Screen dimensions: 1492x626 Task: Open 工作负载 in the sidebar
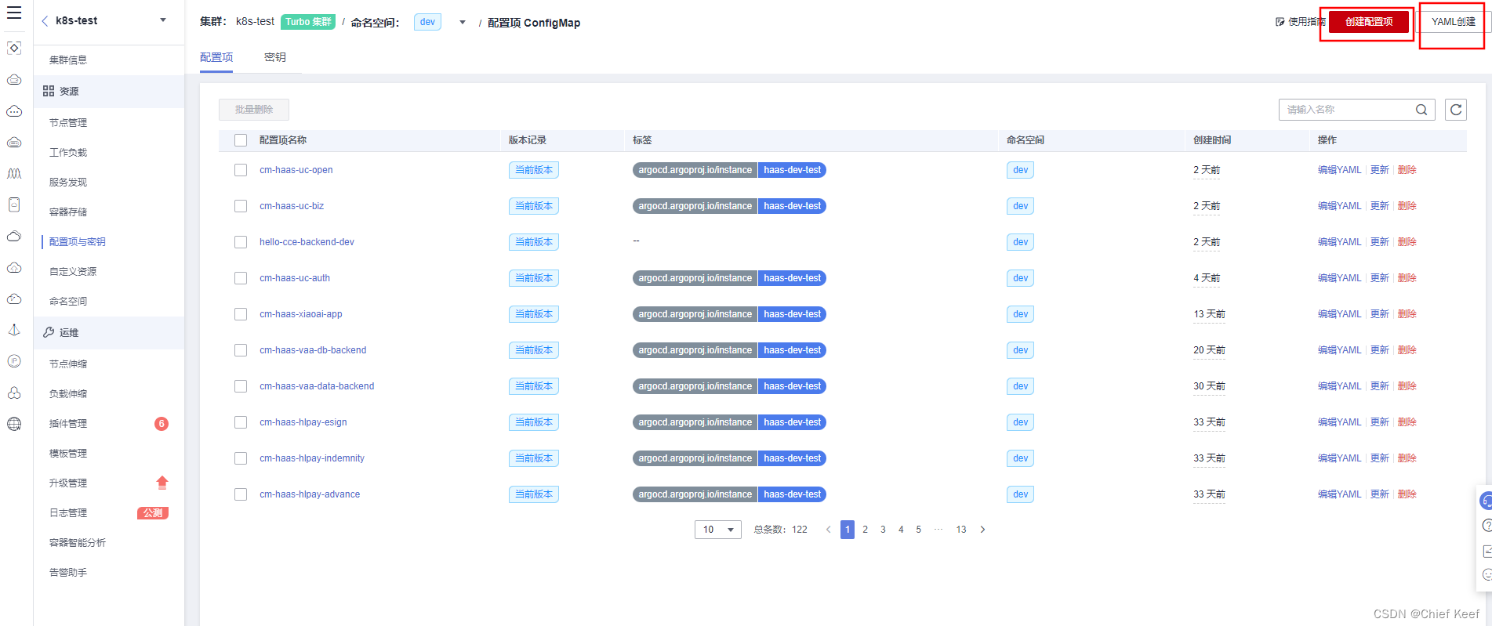[x=68, y=153]
